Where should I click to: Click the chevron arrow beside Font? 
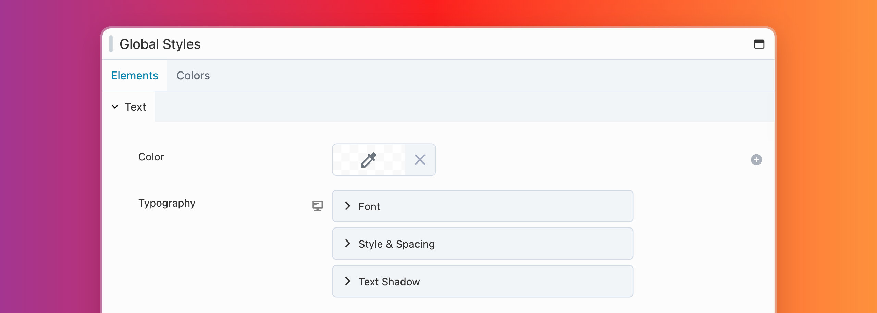[348, 206]
